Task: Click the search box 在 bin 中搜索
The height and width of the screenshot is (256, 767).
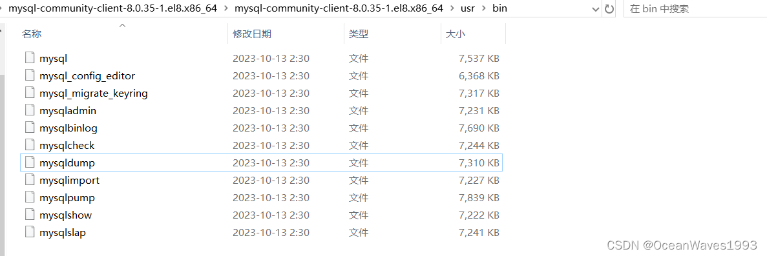Action: click(695, 9)
